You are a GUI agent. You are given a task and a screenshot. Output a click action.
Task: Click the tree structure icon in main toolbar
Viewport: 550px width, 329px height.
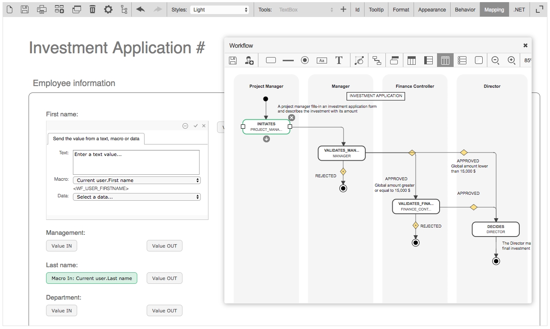[x=124, y=9]
